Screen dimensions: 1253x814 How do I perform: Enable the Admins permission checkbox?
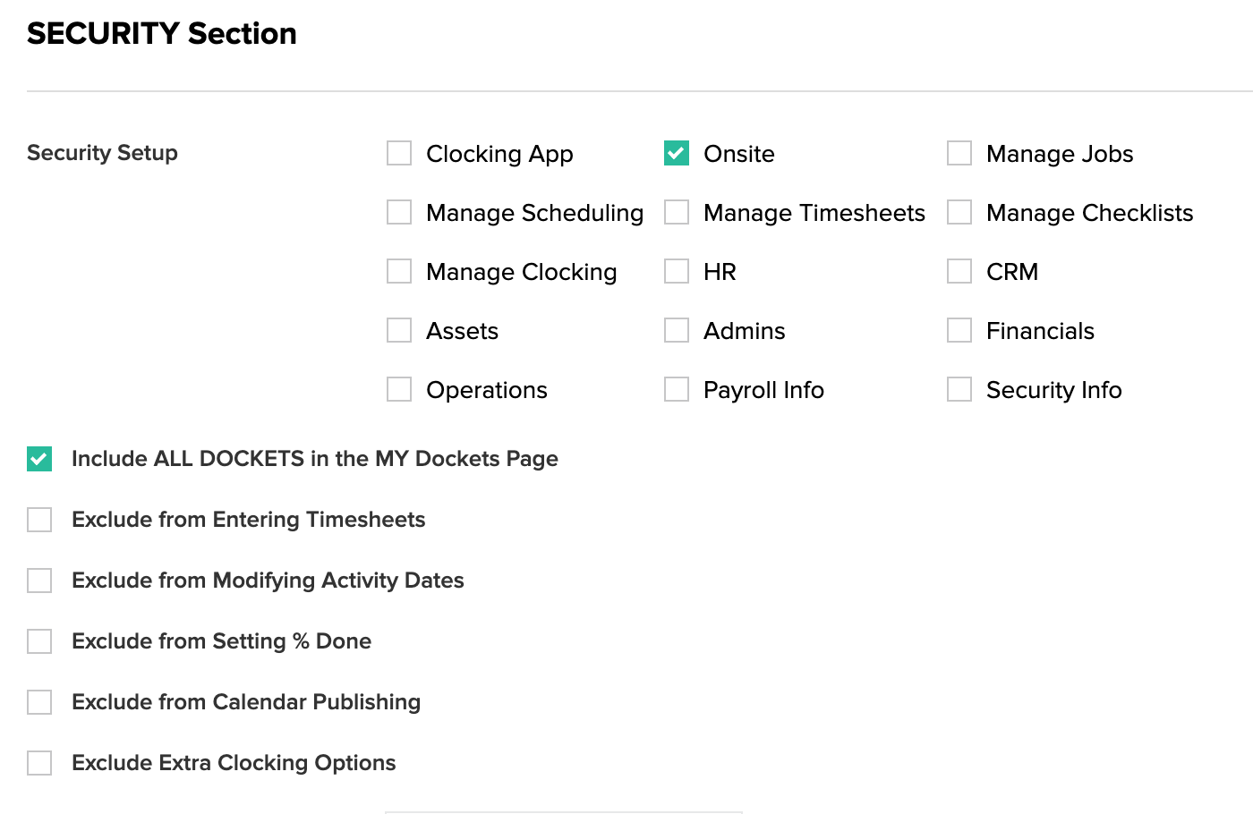click(677, 330)
